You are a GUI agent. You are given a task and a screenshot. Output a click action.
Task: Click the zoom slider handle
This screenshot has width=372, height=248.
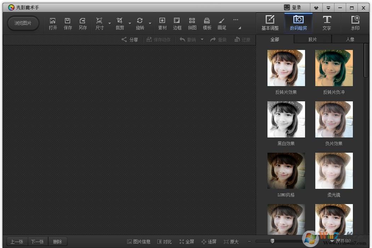(x=272, y=241)
